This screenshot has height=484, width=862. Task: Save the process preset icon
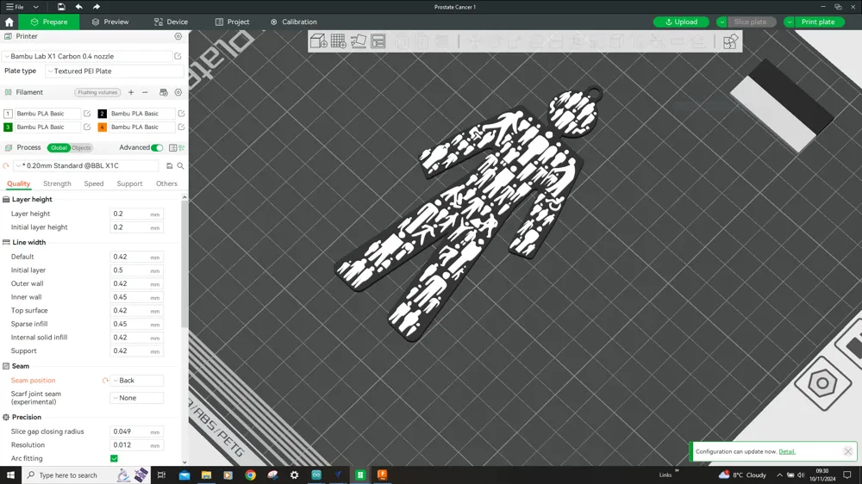(x=169, y=165)
